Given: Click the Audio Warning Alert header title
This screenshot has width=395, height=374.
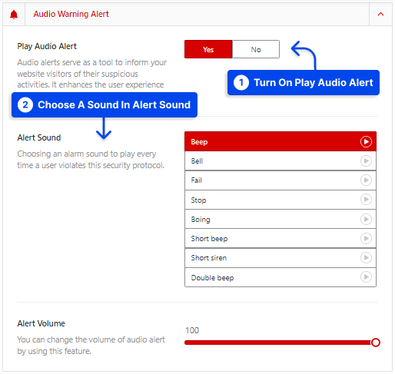Looking at the screenshot, I should (71, 14).
